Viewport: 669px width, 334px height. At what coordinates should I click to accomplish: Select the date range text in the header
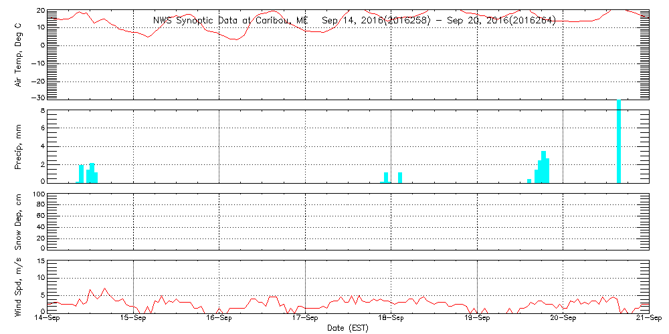tap(438, 21)
